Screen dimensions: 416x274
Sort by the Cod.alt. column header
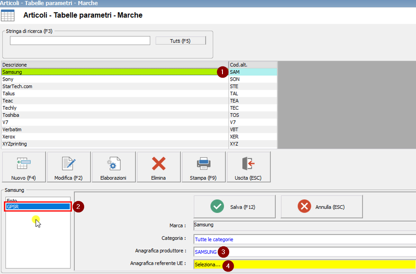pyautogui.click(x=253, y=65)
